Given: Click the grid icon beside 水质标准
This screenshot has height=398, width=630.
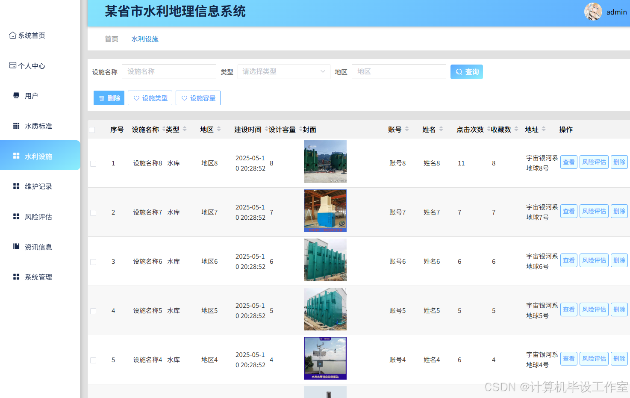Looking at the screenshot, I should 16,126.
